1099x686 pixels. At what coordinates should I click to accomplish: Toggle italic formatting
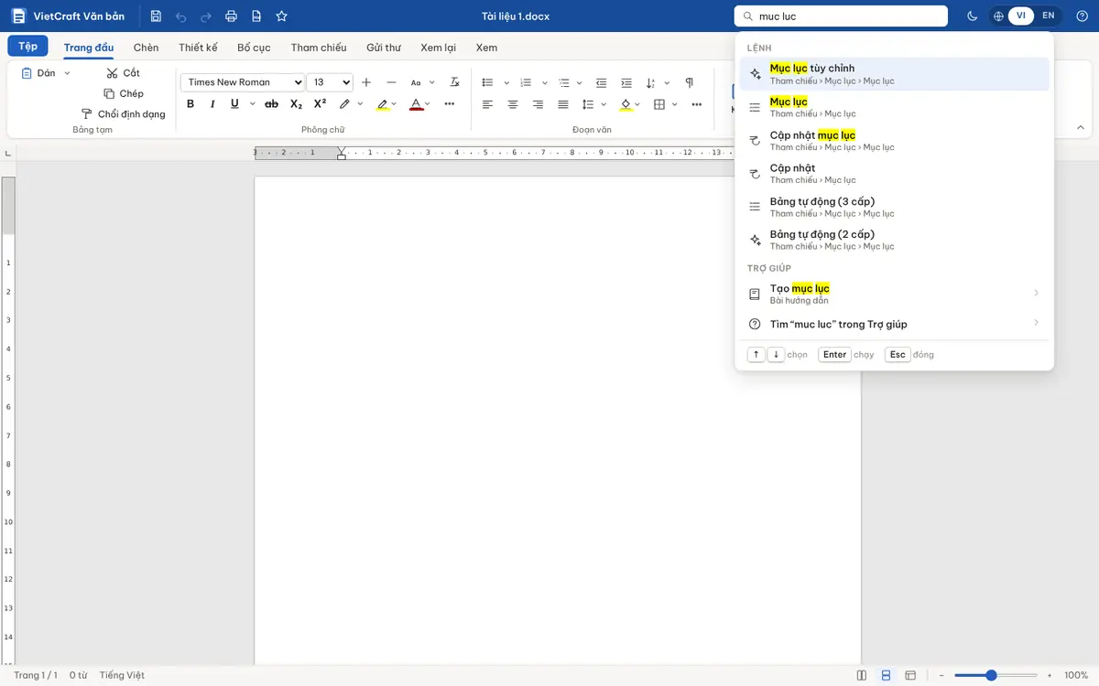(212, 104)
